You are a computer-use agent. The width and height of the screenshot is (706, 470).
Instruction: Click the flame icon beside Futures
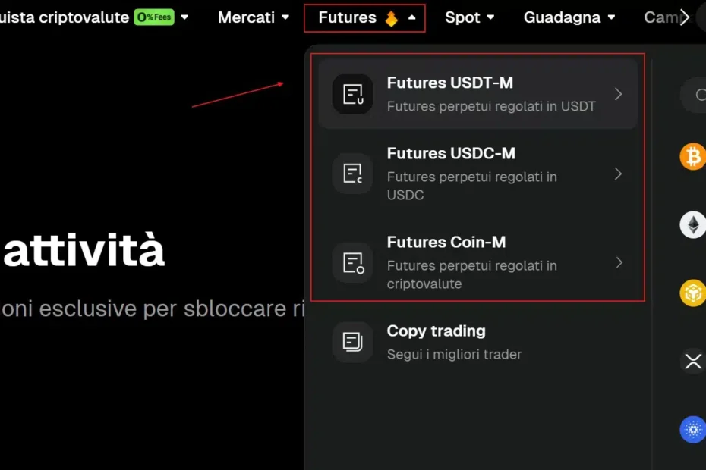[x=391, y=18]
